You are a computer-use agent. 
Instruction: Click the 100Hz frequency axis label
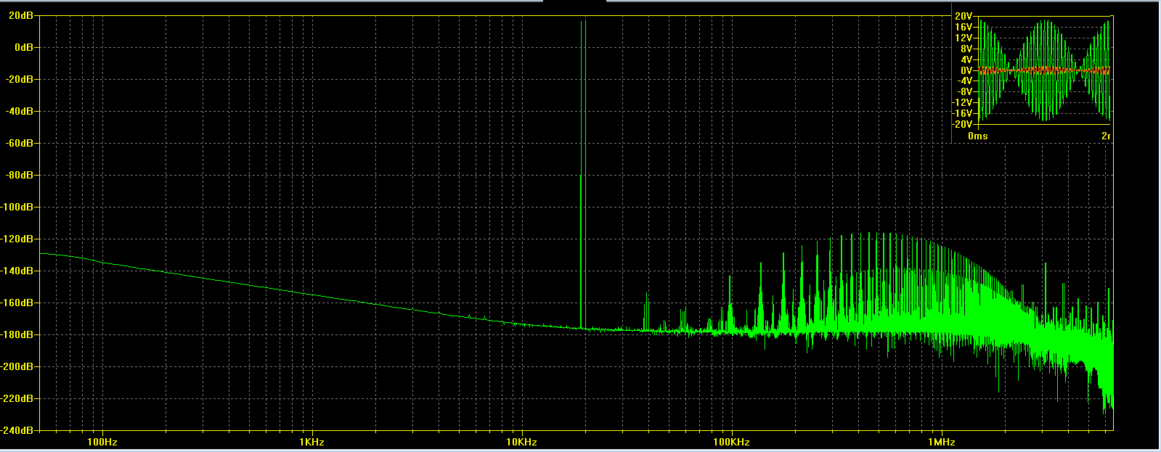pos(102,442)
